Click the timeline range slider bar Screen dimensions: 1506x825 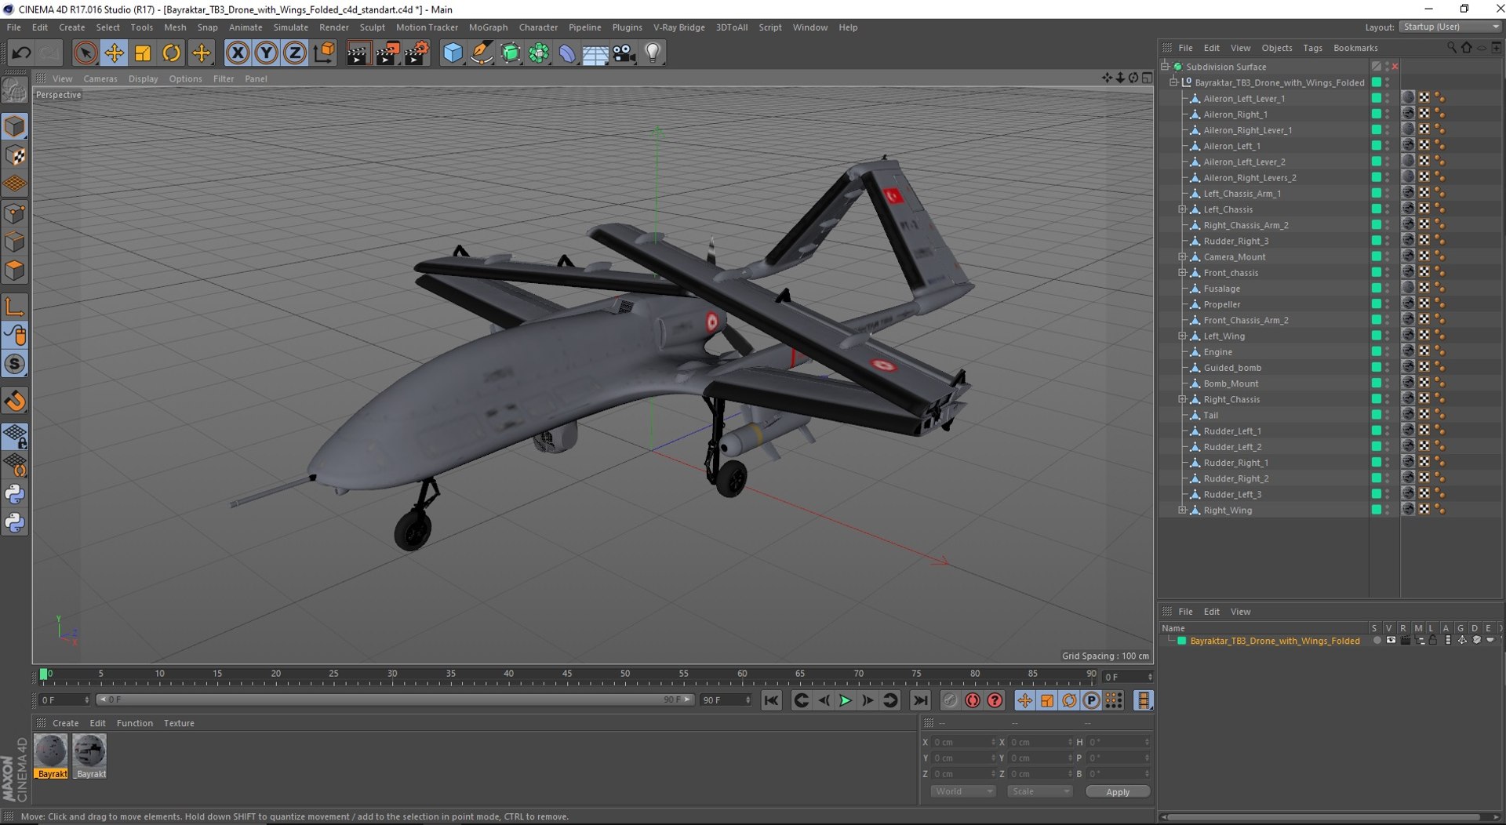395,700
